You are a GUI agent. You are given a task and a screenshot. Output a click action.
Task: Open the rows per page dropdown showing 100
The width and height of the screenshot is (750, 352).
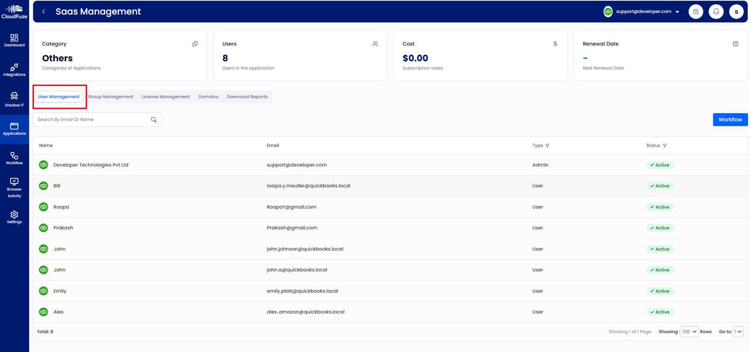[x=689, y=331]
